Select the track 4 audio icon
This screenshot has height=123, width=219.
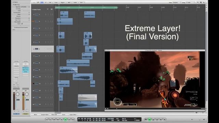click(x=37, y=35)
